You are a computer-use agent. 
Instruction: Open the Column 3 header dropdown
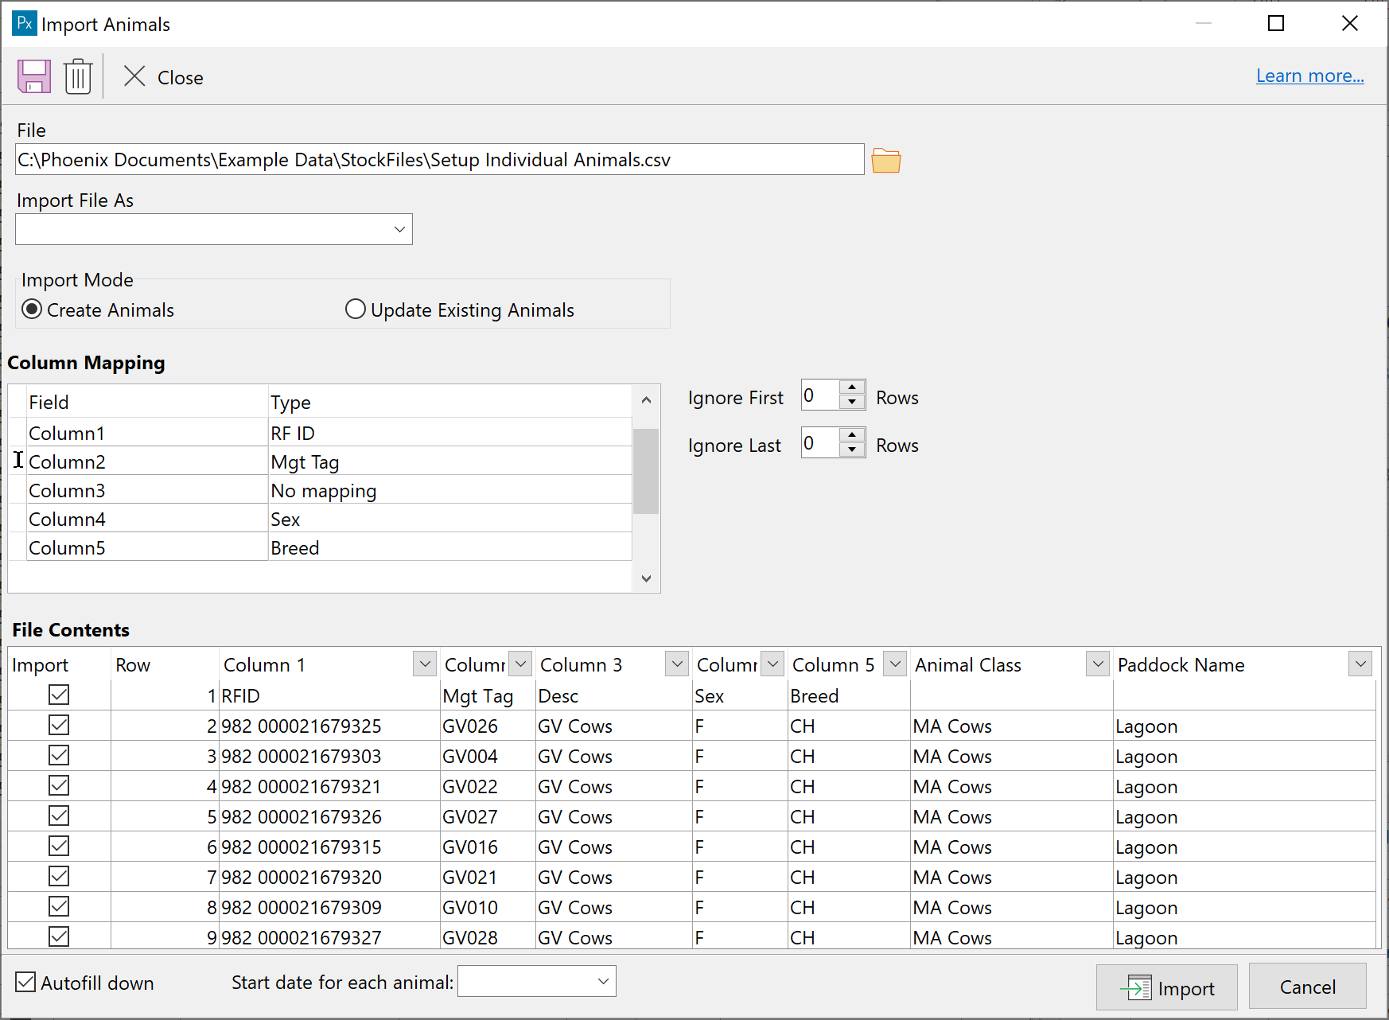pyautogui.click(x=677, y=664)
